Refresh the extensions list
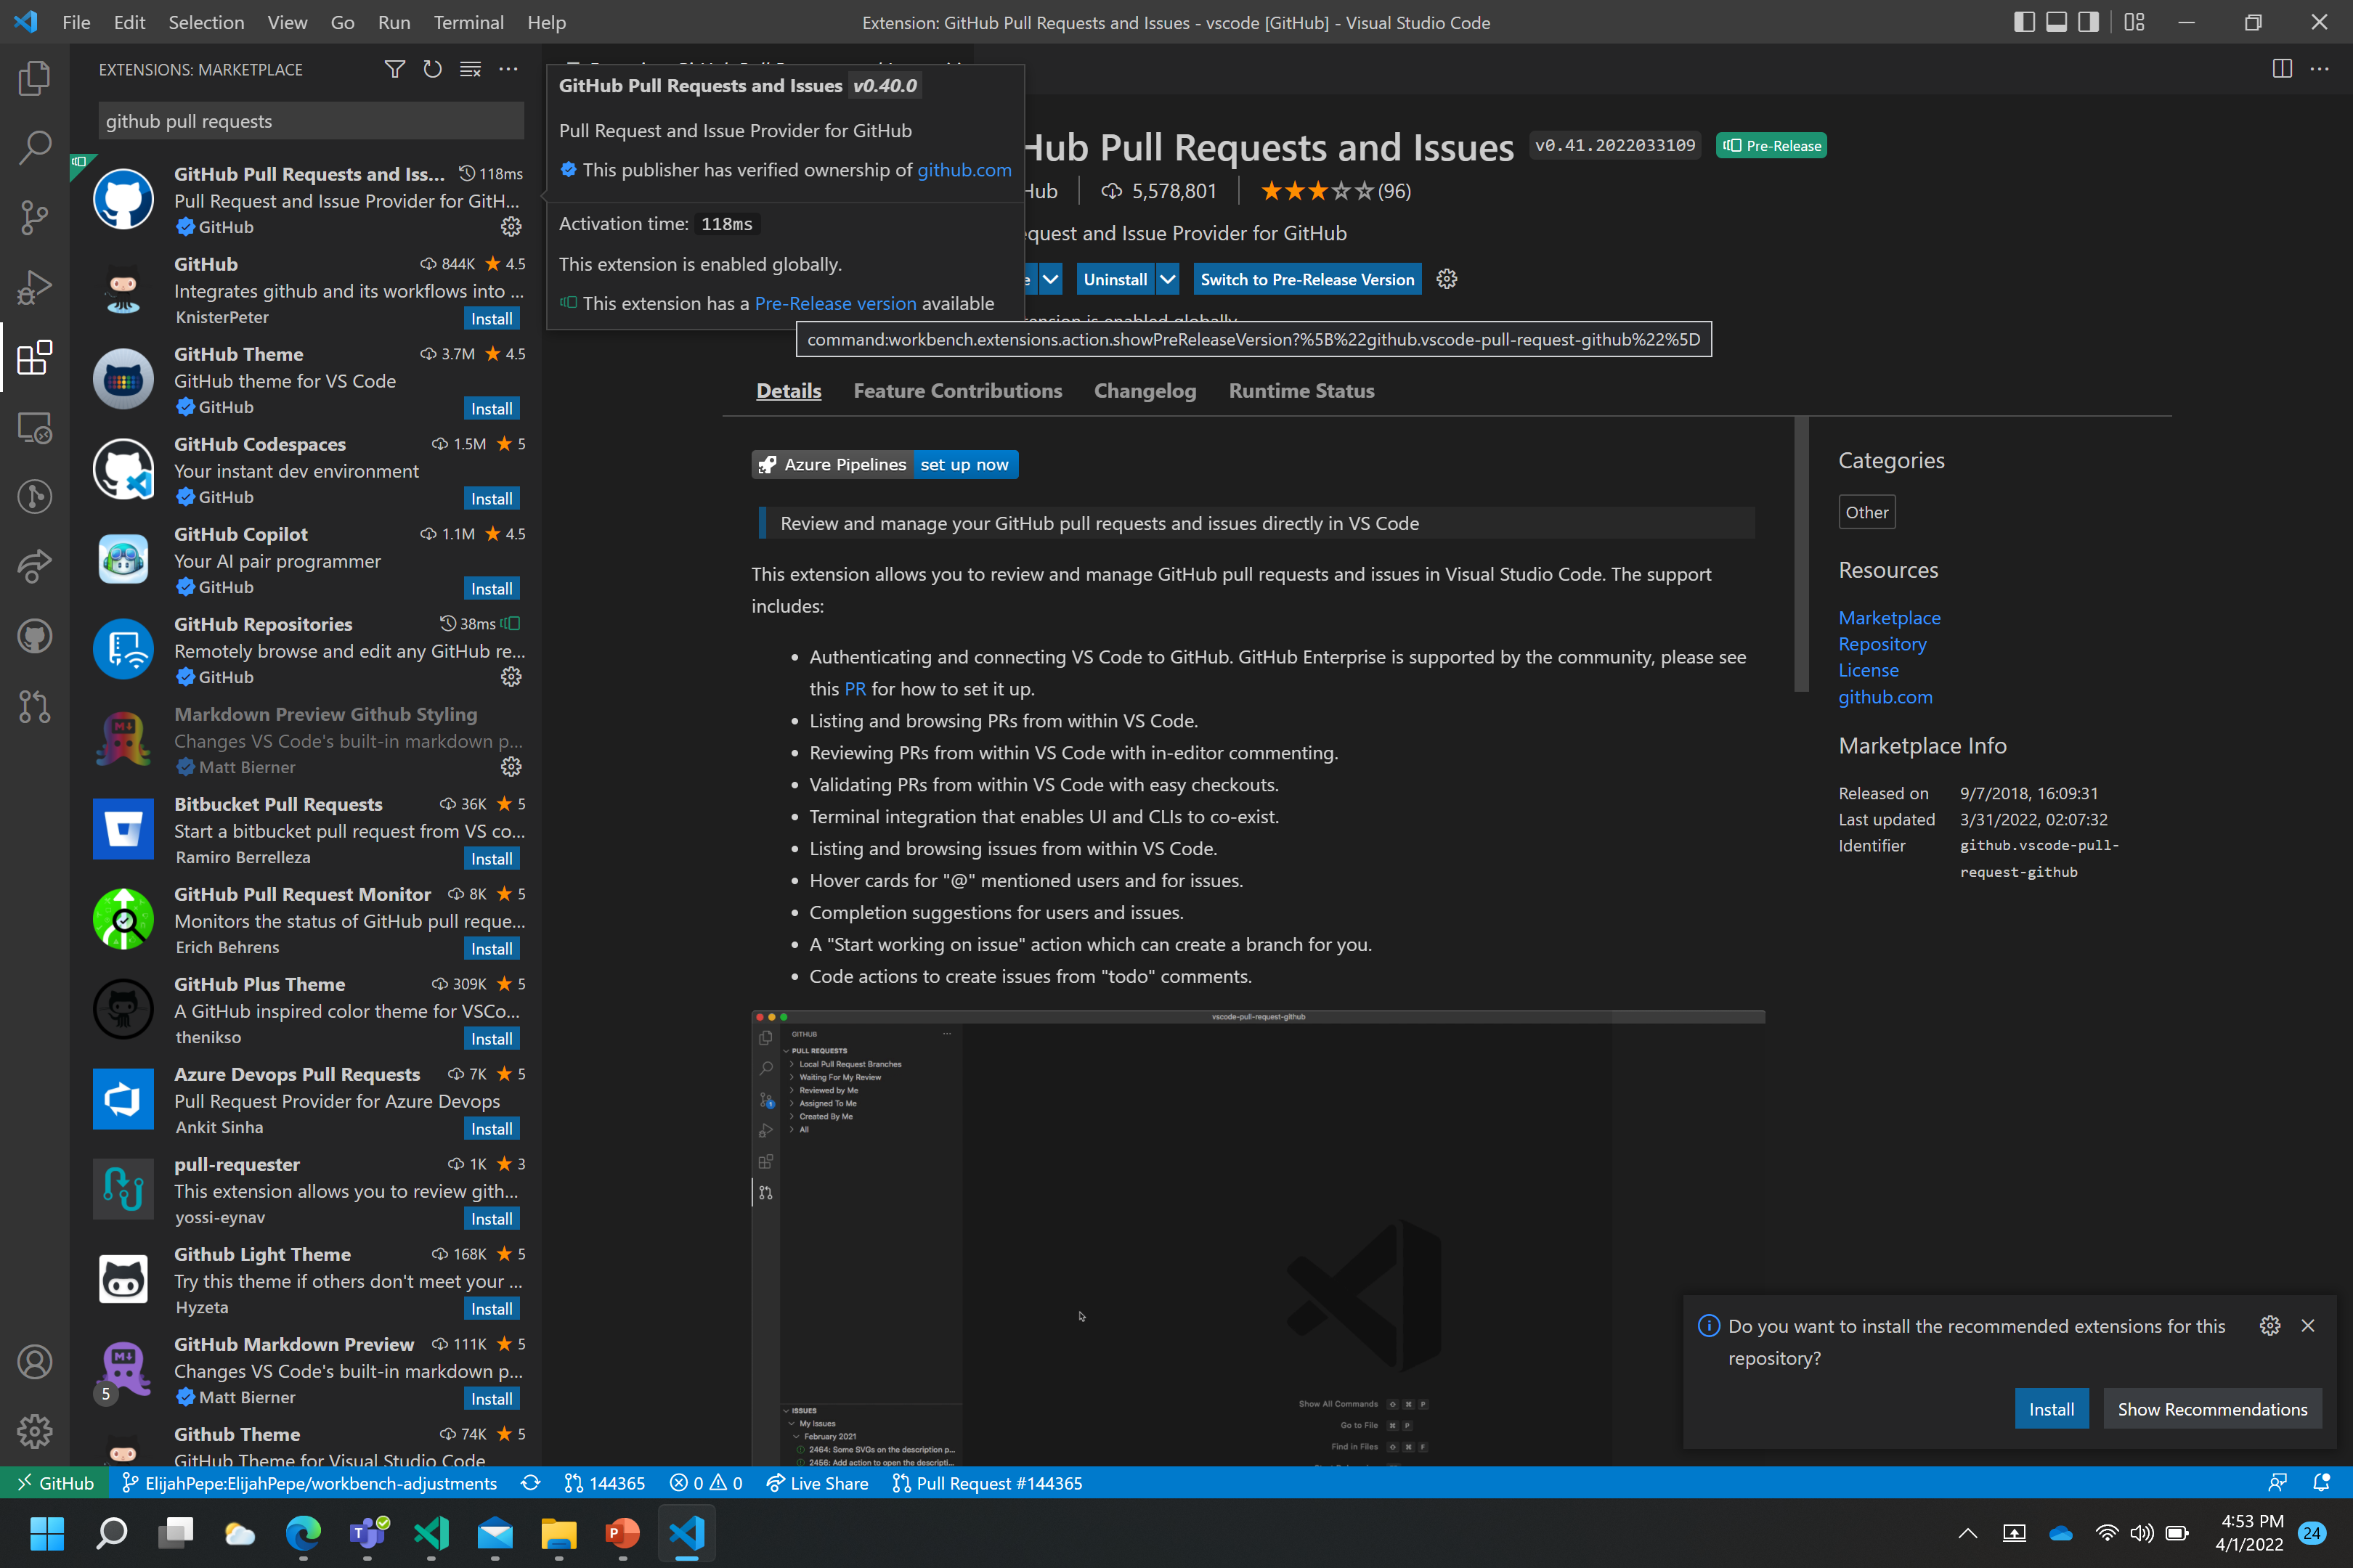Screen dimensions: 2353x1568 (432, 69)
